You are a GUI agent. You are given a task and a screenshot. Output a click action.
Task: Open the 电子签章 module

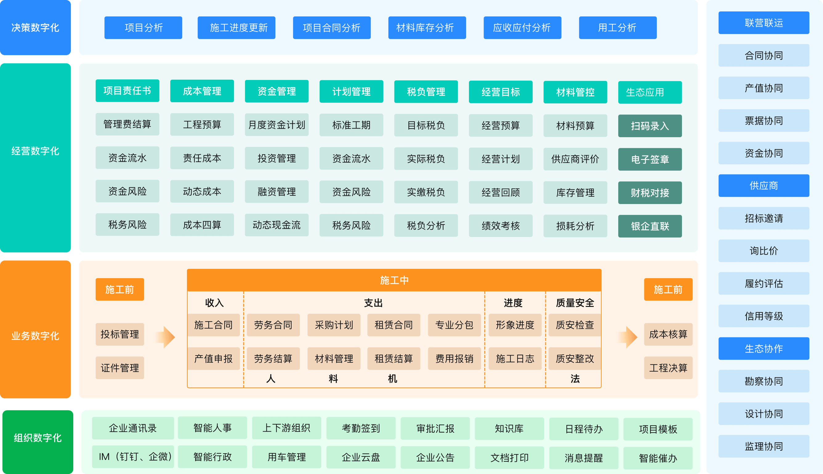coord(650,159)
